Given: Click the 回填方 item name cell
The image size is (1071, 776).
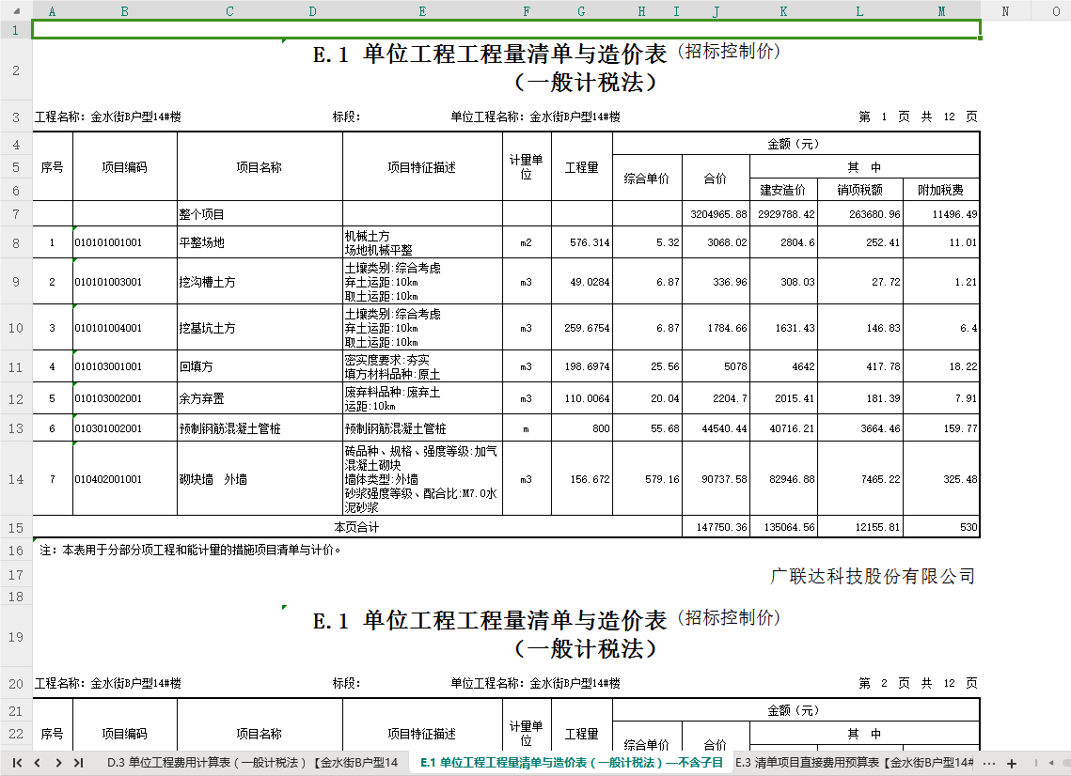Looking at the screenshot, I should (260, 366).
